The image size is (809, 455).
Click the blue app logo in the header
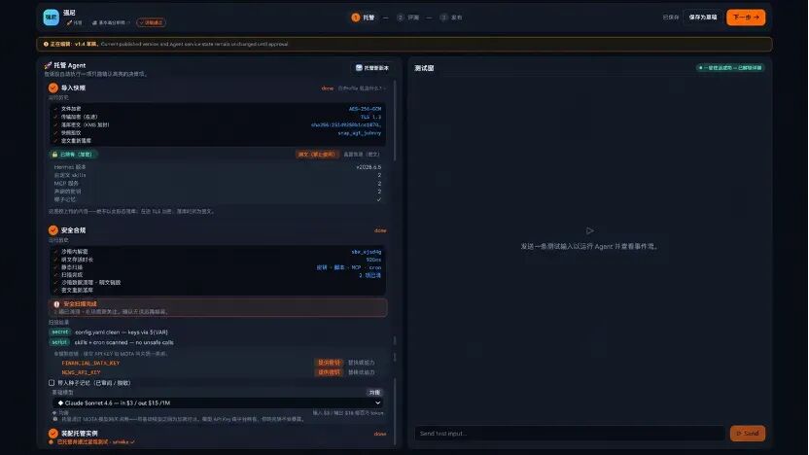52,17
